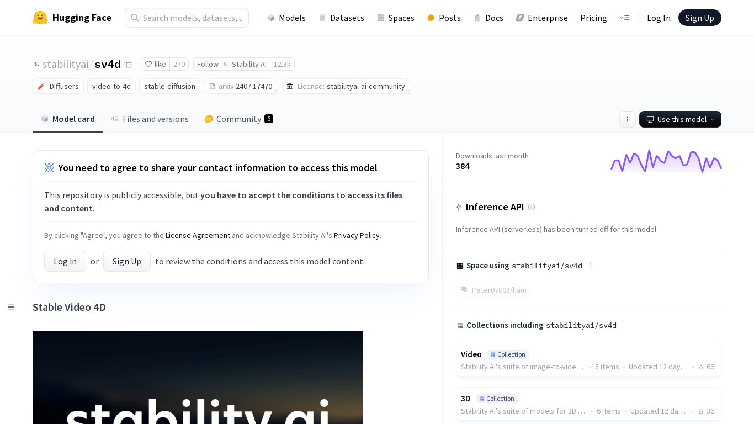The width and height of the screenshot is (754, 424).
Task: Open the arxiv:2407.17470 tag
Action: tap(241, 86)
